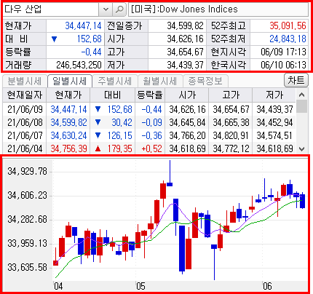This screenshot has height=294, width=313.
Task: Click the 52주최고 value 35,091.56
Action: tap(288, 25)
